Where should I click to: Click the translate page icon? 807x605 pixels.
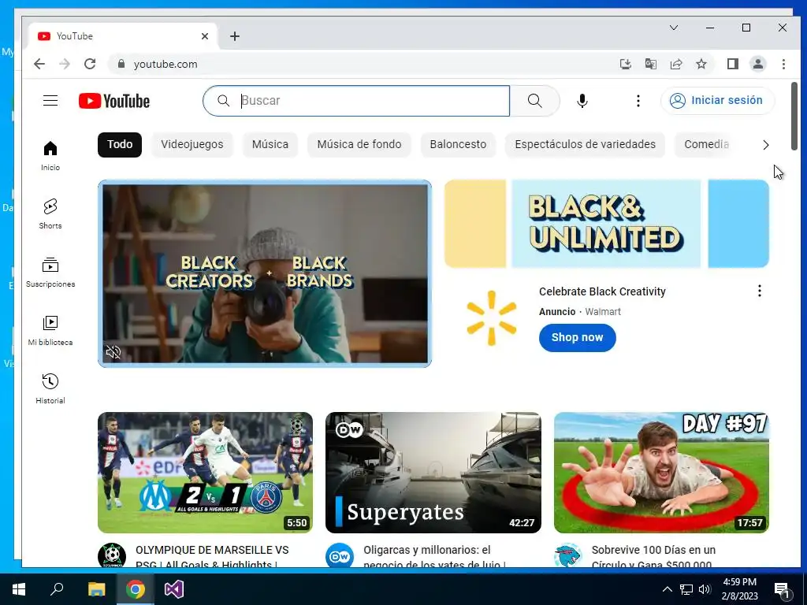(650, 64)
